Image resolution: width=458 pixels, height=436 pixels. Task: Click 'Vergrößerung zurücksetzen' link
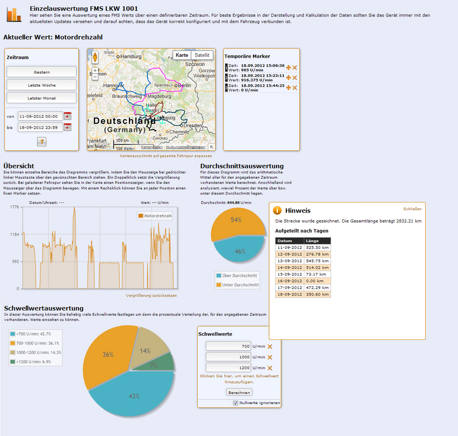[151, 295]
